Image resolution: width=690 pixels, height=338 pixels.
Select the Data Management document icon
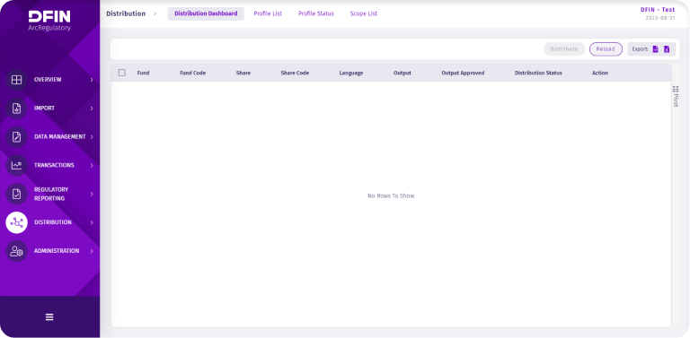pos(16,137)
